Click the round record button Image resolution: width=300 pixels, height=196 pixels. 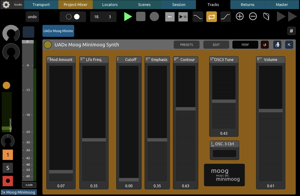[154, 17]
